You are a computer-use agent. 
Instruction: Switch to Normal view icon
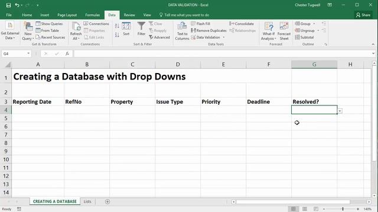point(293,209)
